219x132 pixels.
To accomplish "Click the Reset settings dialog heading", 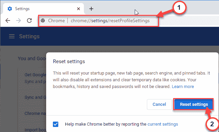I will [69, 61].
